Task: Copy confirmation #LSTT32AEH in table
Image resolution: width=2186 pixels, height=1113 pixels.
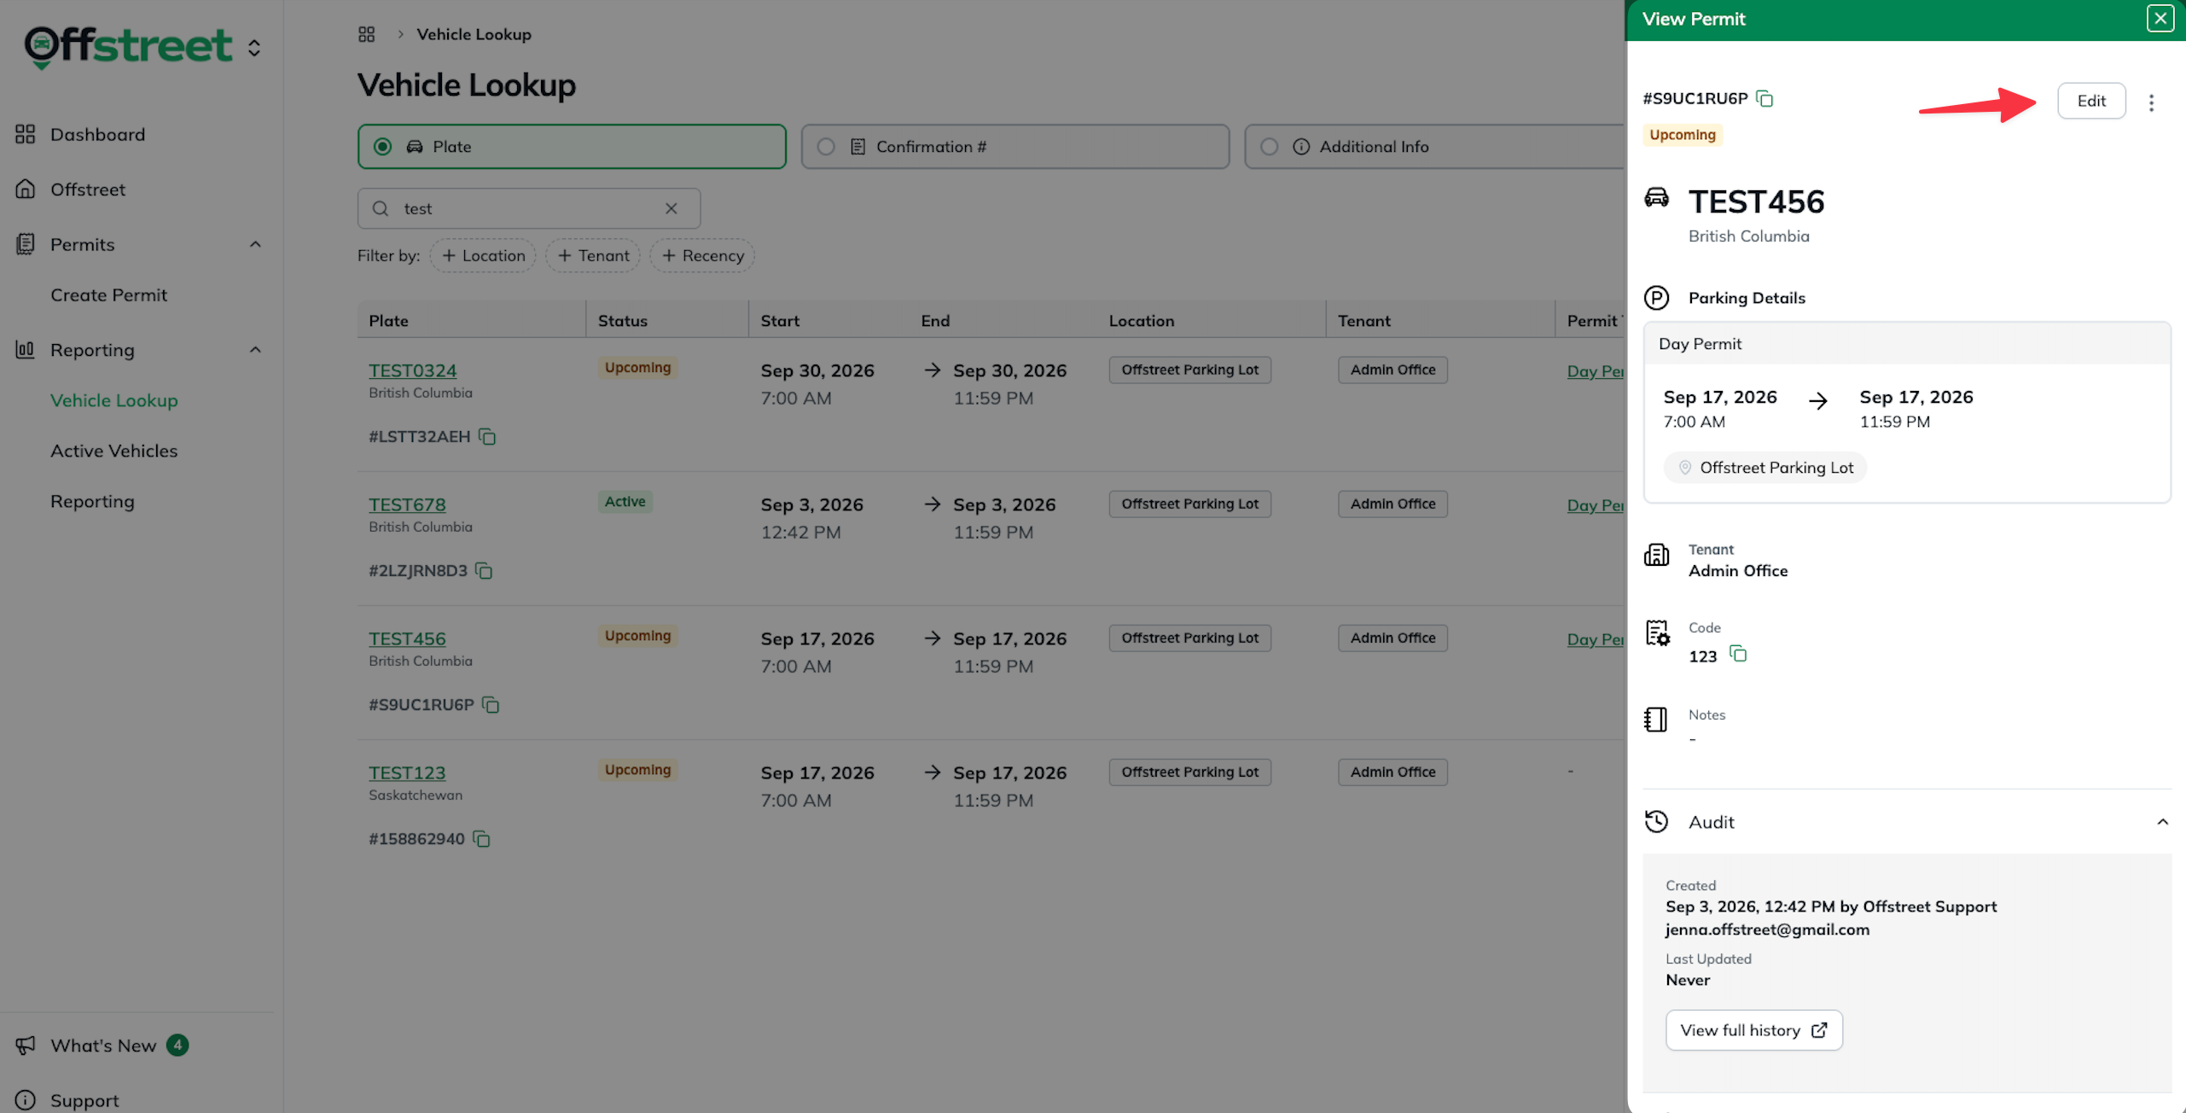Action: coord(487,436)
